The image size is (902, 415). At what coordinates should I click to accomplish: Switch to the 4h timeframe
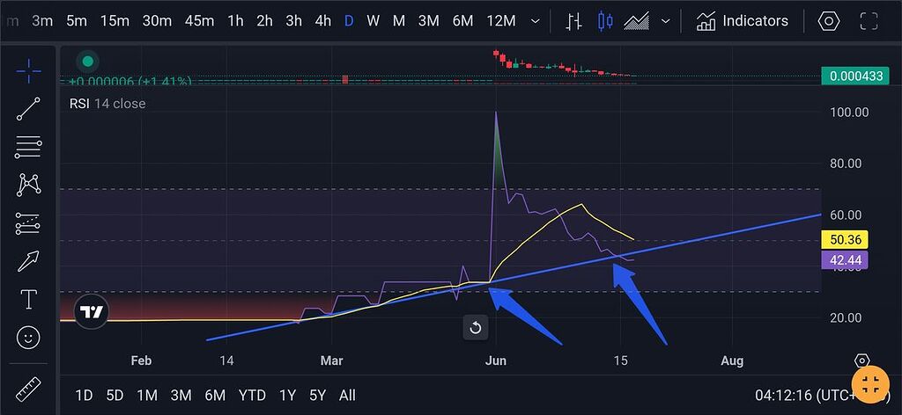(323, 21)
